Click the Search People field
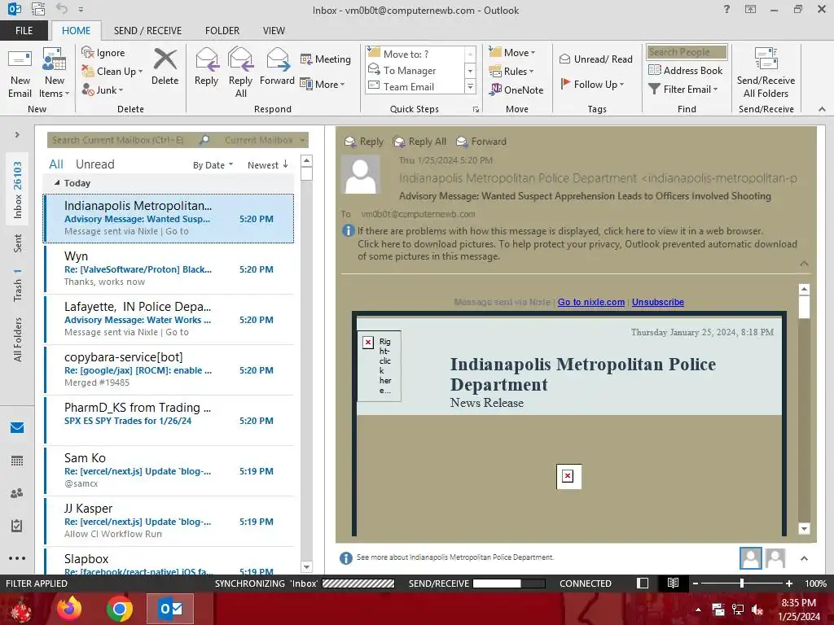Image resolution: width=834 pixels, height=625 pixels. (x=687, y=52)
